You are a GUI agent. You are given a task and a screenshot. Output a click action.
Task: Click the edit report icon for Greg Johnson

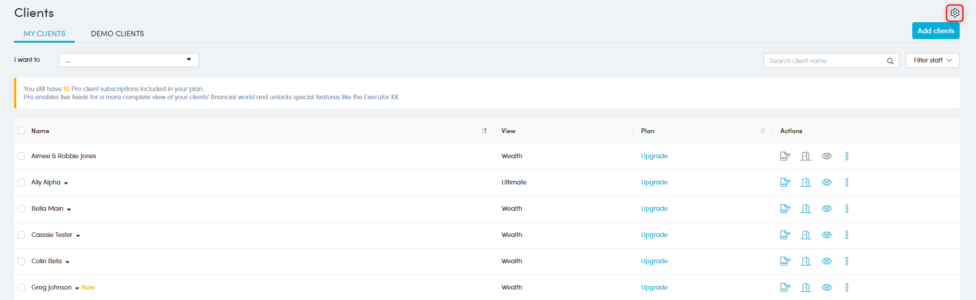(x=785, y=287)
